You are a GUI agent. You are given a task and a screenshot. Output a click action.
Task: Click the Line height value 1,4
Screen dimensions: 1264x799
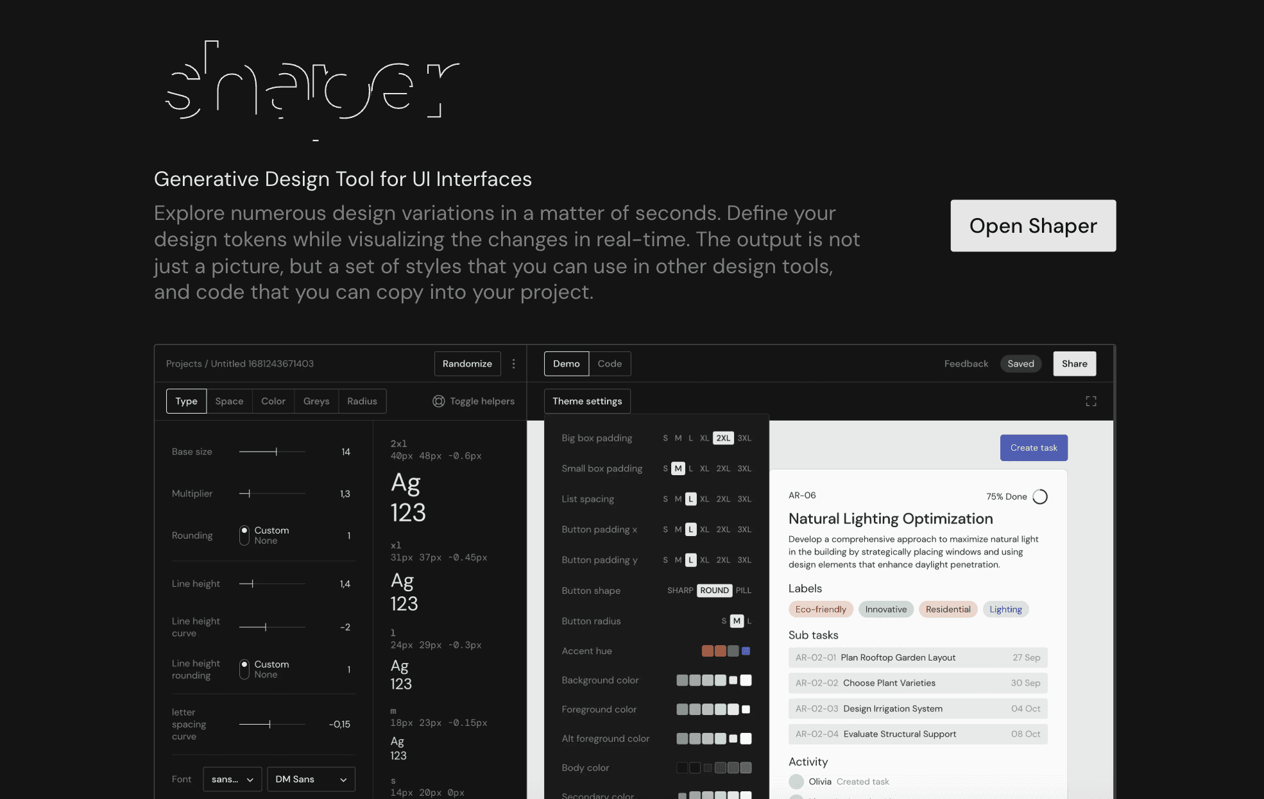coord(345,584)
